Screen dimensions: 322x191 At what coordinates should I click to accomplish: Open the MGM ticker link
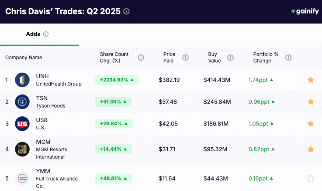coord(43,142)
